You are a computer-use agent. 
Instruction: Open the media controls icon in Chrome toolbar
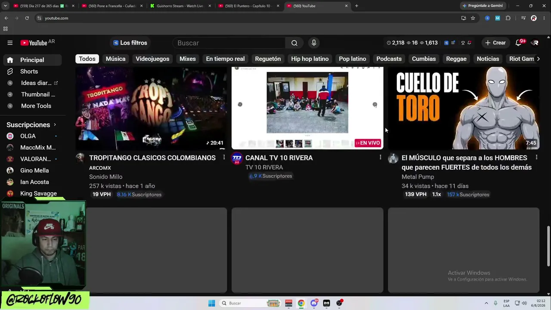pyautogui.click(x=523, y=18)
